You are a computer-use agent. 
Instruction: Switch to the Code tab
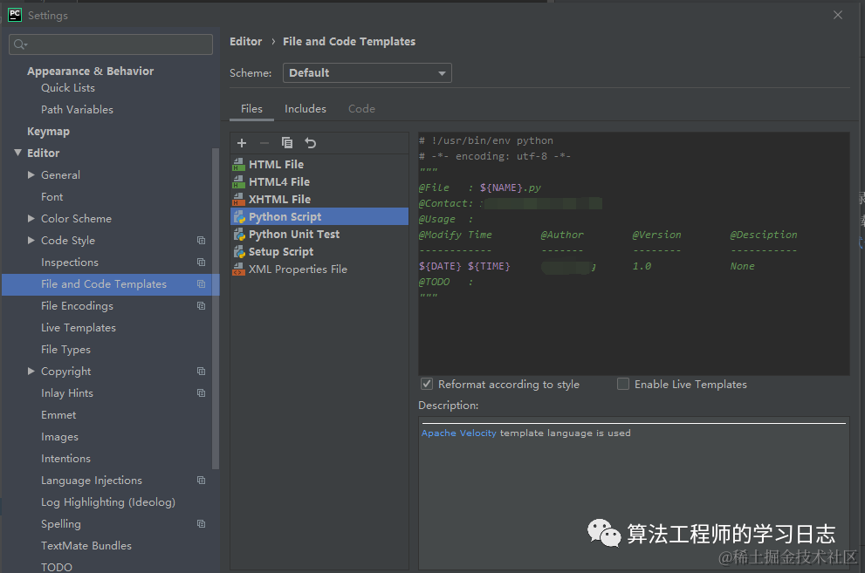[361, 109]
